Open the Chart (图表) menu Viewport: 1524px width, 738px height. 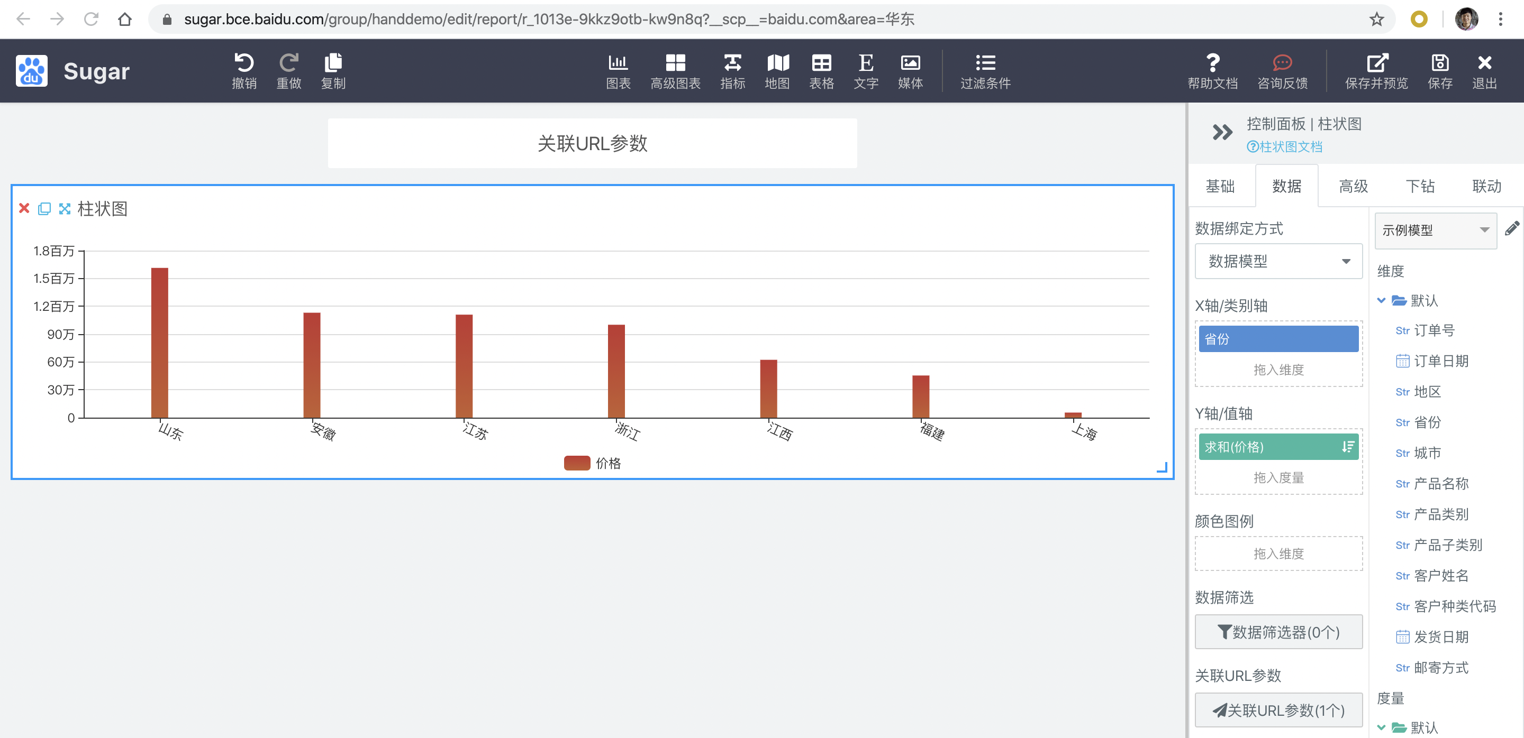(618, 71)
